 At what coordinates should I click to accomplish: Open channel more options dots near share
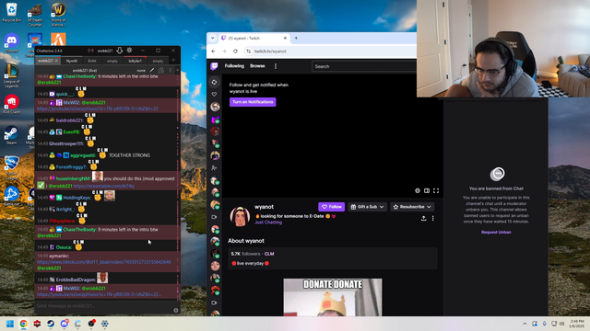pyautogui.click(x=433, y=219)
